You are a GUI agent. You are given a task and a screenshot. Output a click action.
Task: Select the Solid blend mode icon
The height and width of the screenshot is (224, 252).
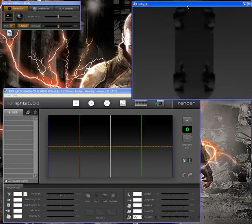click(88, 196)
